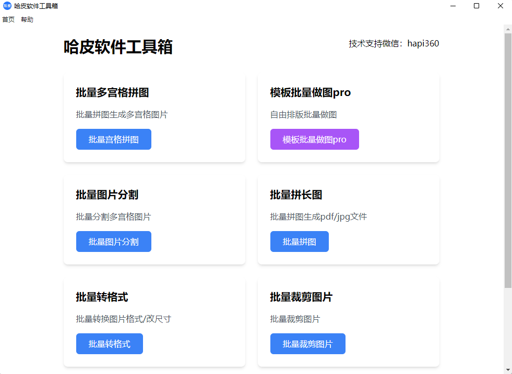Maximize the 哈皮软件工具箱 window
The image size is (512, 374).
coord(477,6)
